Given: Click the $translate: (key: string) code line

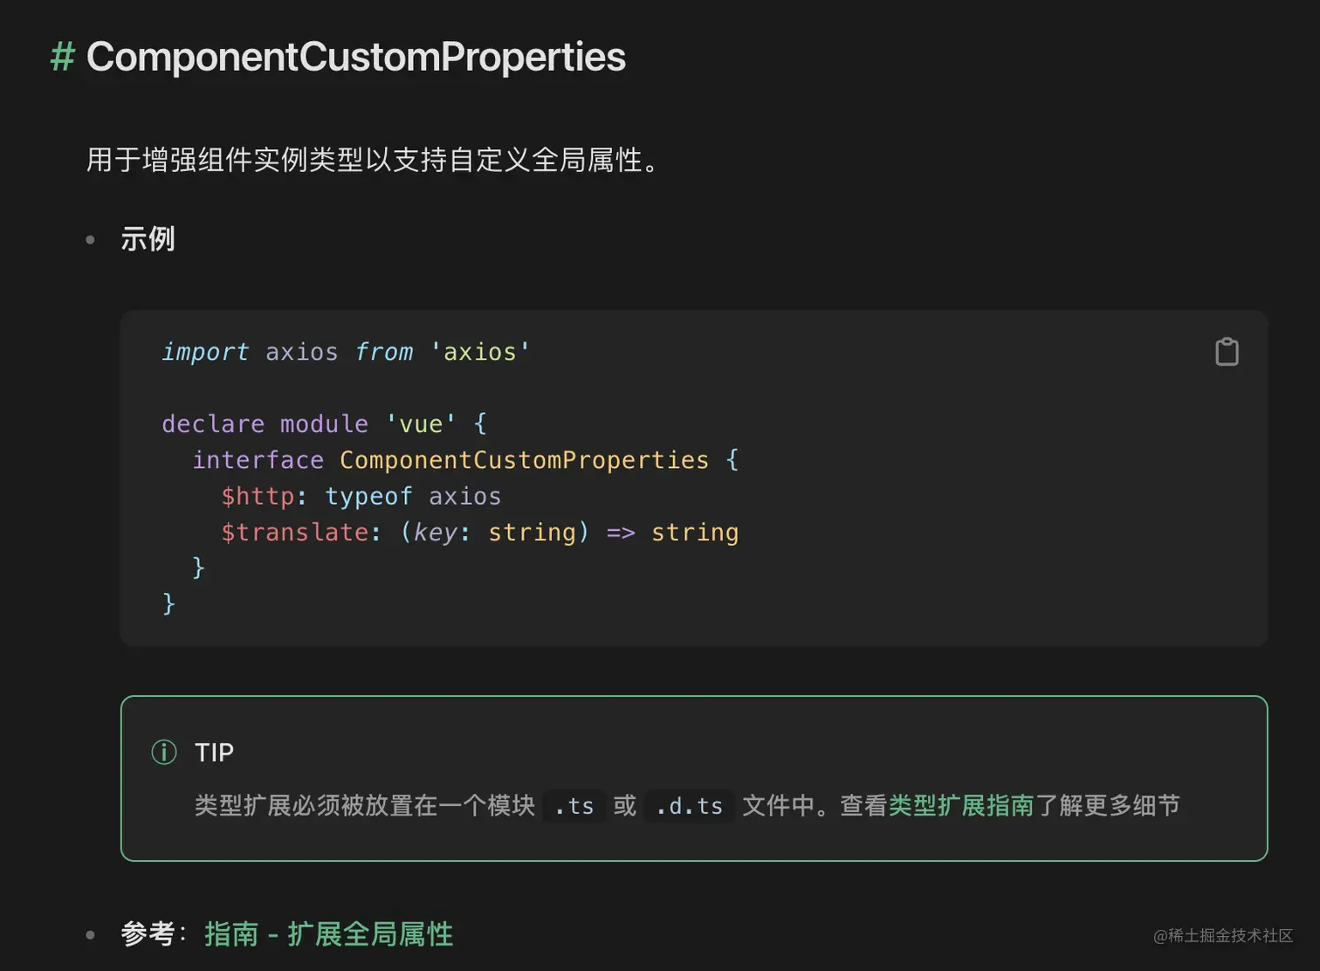Looking at the screenshot, I should [479, 532].
